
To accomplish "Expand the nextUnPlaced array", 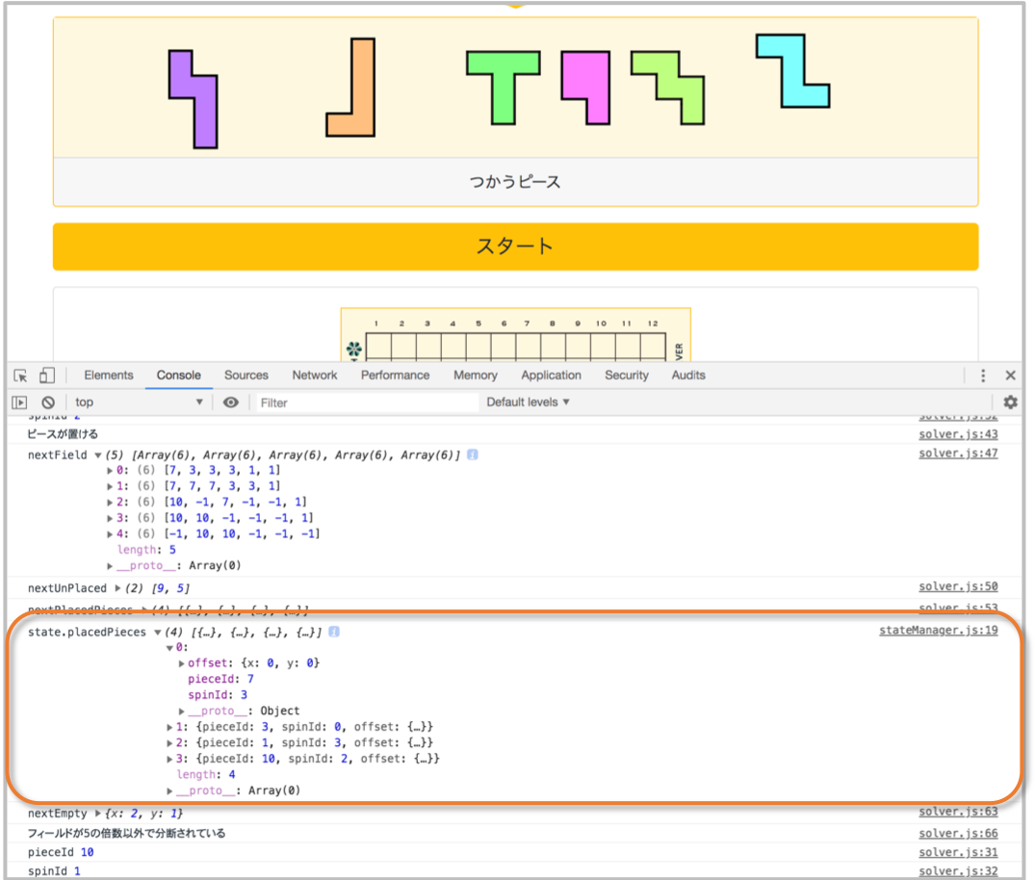I will click(118, 588).
